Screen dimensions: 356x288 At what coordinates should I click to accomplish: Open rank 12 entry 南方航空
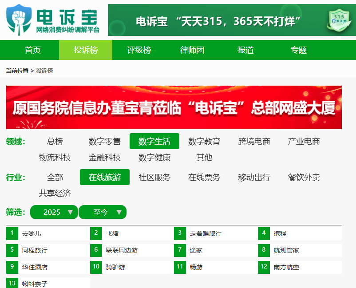coord(300,267)
